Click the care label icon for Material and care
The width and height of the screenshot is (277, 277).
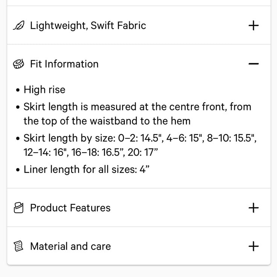pyautogui.click(x=18, y=246)
